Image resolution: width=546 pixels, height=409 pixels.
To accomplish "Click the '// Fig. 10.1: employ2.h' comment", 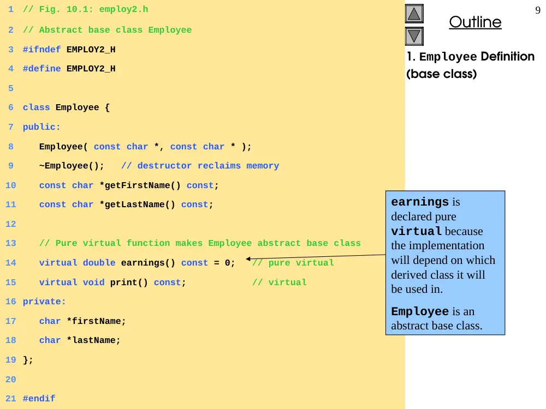I will (x=86, y=9).
